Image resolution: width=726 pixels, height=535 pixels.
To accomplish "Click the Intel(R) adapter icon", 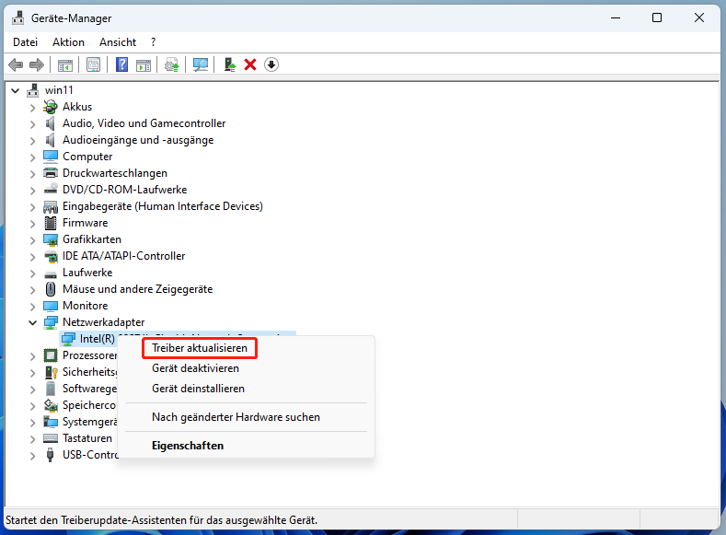I will 68,339.
